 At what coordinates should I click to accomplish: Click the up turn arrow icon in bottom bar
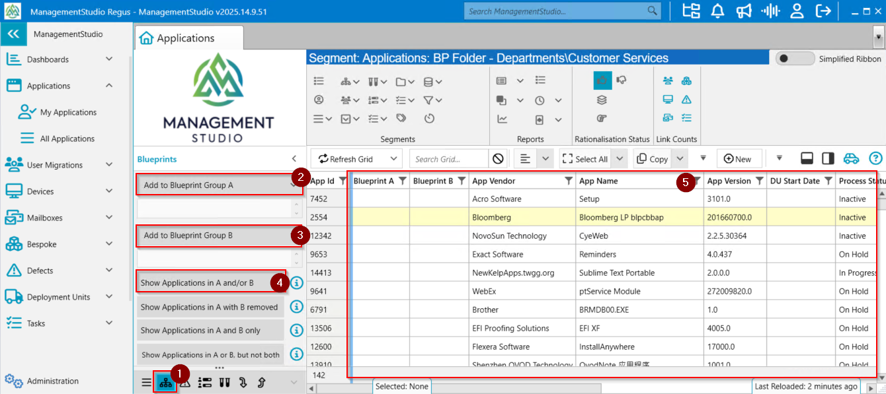[x=261, y=382]
